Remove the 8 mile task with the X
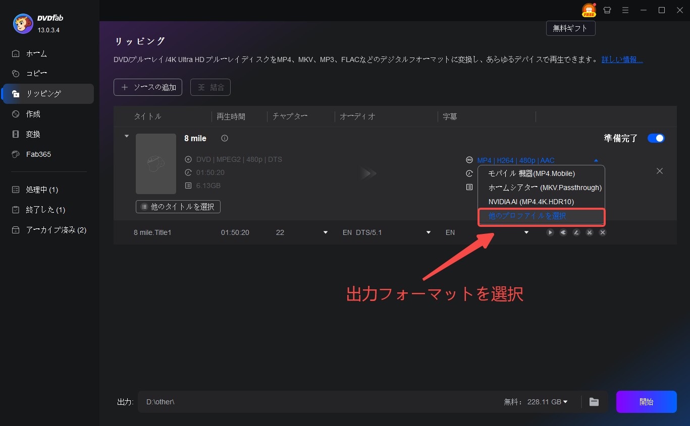 pyautogui.click(x=659, y=171)
